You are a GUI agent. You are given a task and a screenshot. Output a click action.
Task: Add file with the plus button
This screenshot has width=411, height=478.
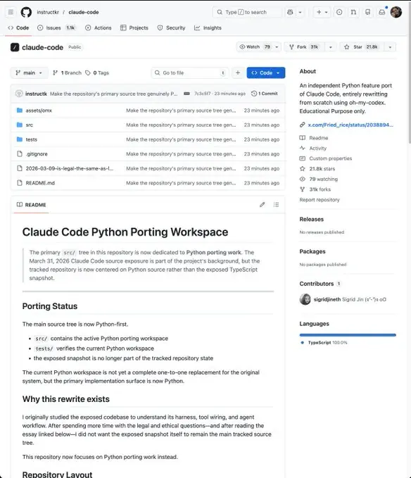238,73
